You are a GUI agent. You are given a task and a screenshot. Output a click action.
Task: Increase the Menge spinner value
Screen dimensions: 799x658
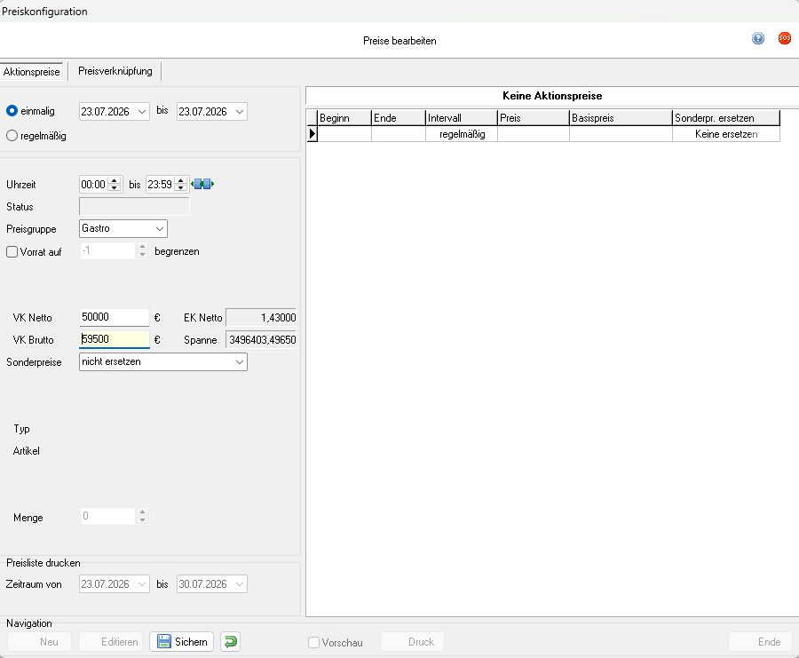(x=143, y=512)
